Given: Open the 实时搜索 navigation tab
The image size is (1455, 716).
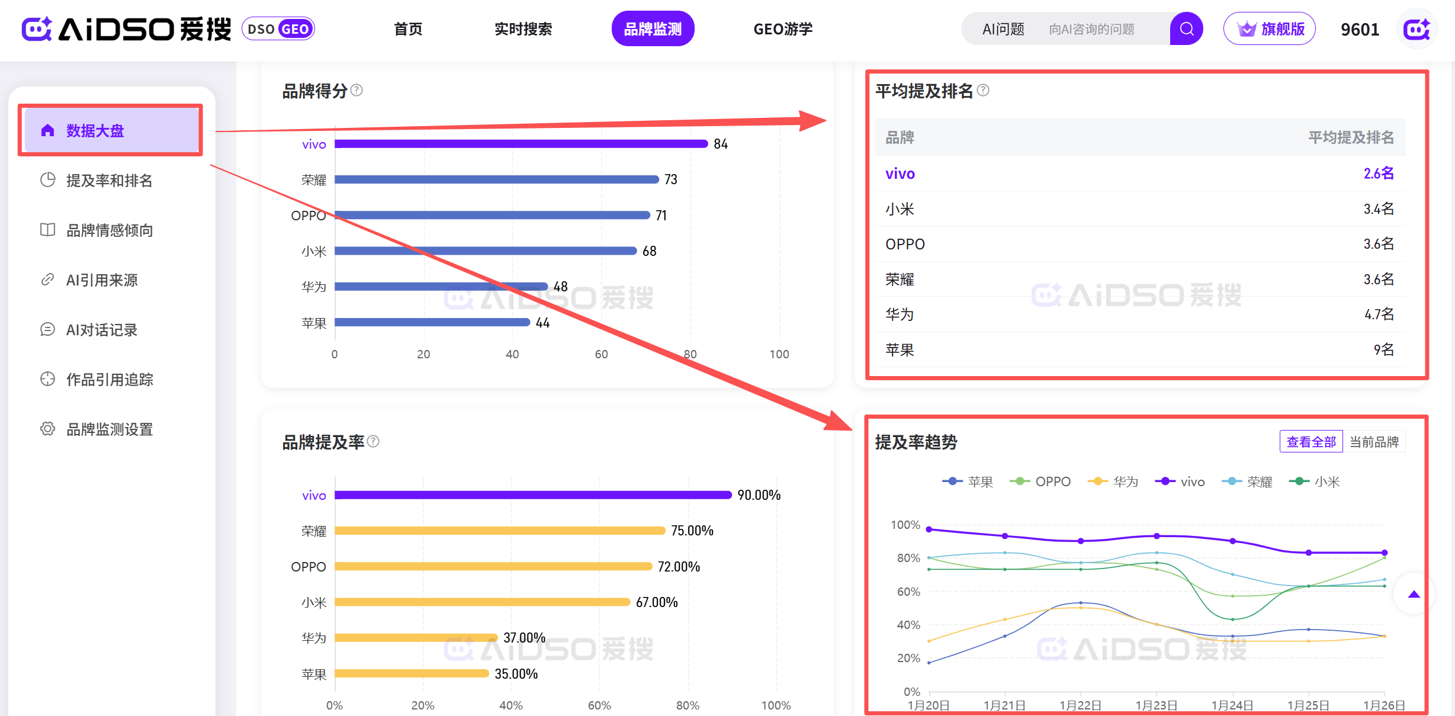Looking at the screenshot, I should [523, 29].
